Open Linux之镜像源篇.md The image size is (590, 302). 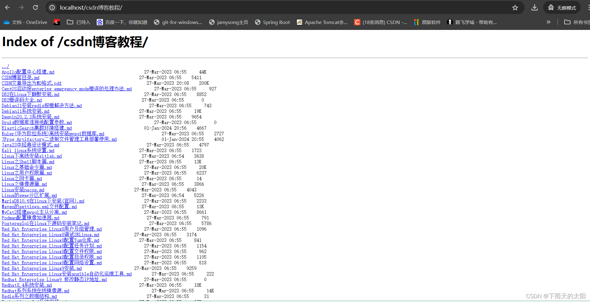(x=24, y=184)
